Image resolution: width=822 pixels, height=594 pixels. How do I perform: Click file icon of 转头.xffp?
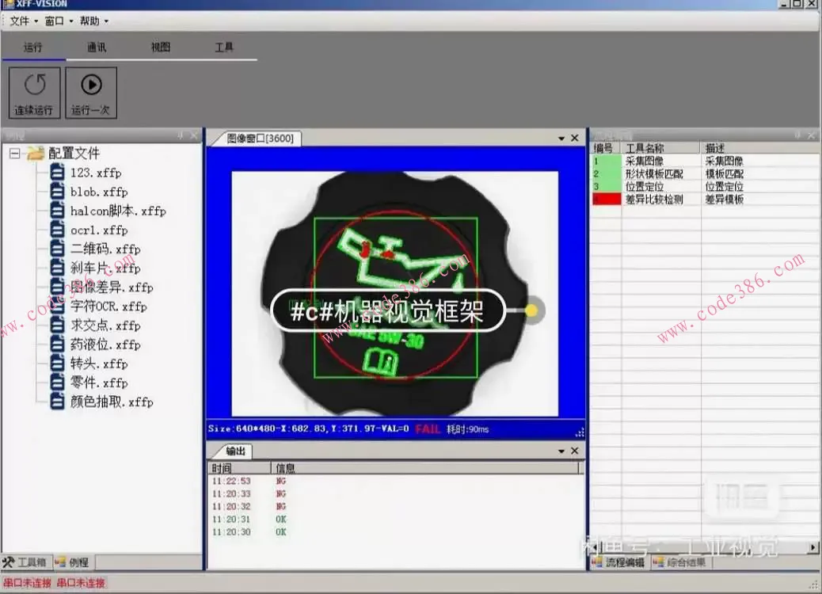[x=57, y=364]
